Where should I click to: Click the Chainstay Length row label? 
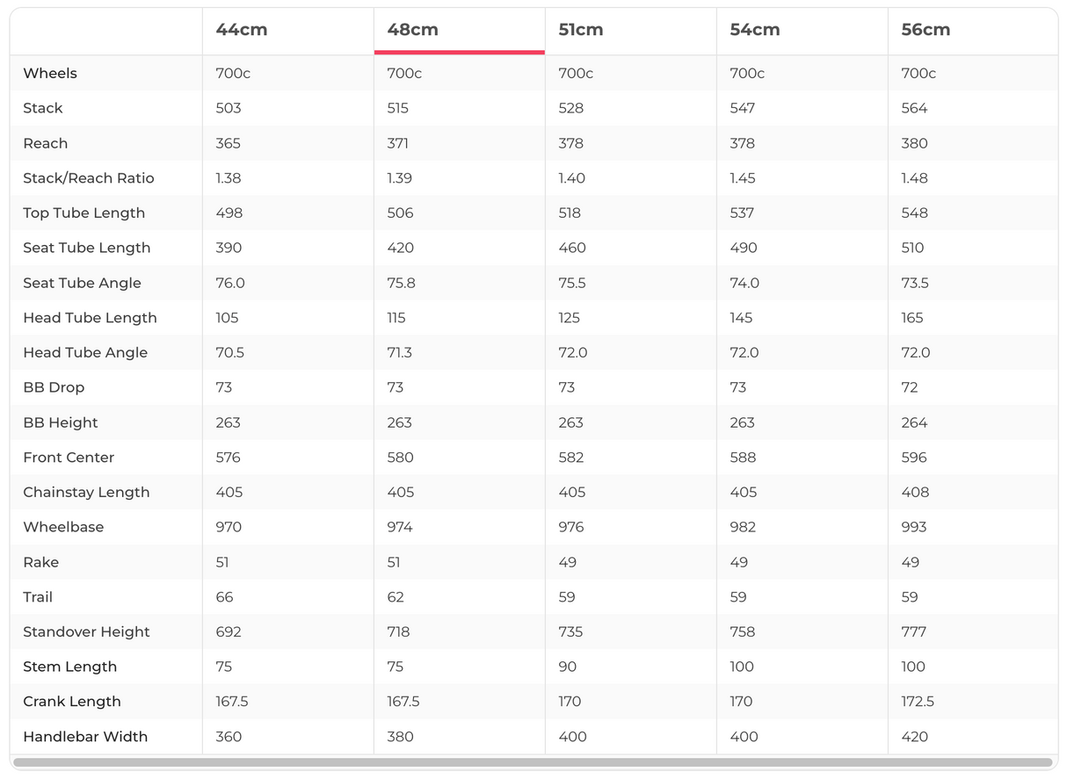tap(86, 493)
